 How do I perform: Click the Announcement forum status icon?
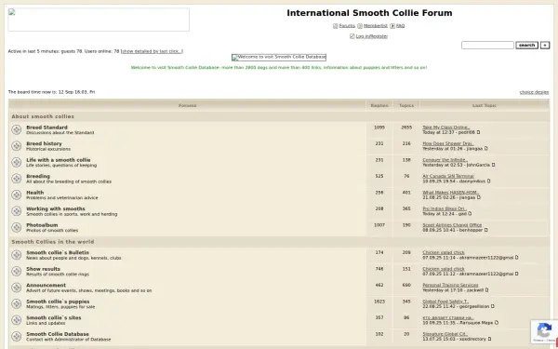click(17, 288)
